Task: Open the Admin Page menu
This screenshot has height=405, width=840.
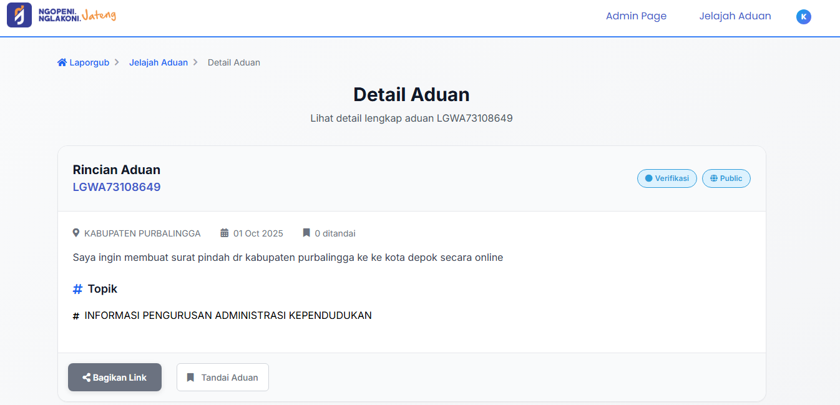Action: 636,16
